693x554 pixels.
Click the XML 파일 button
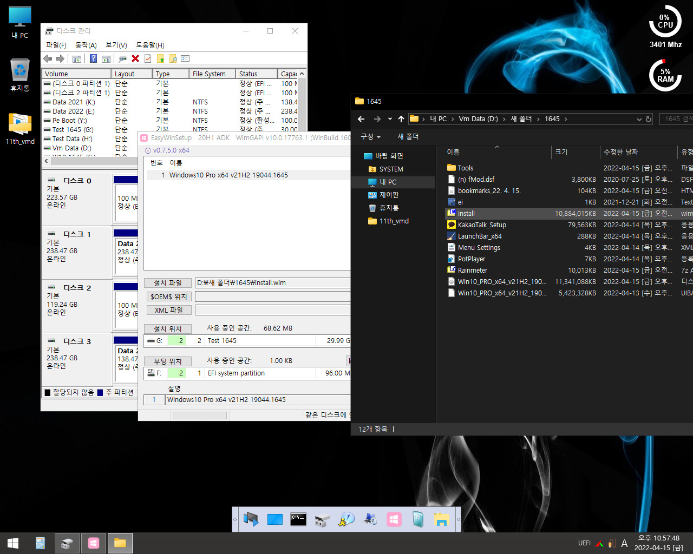click(168, 310)
